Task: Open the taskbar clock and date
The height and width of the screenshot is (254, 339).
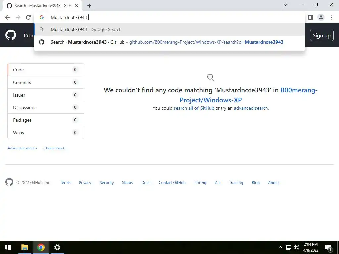Action: pos(311,247)
